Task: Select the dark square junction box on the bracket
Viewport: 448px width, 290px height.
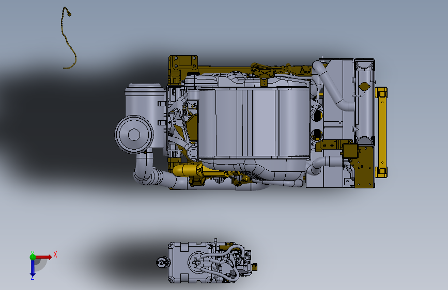Action: click(350, 151)
